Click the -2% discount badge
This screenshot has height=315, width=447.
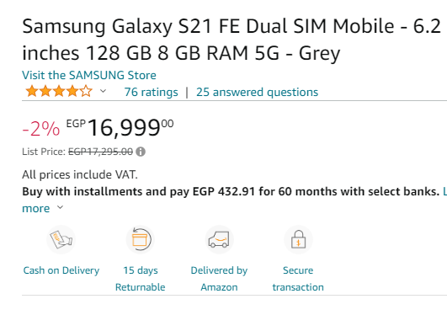coord(41,129)
